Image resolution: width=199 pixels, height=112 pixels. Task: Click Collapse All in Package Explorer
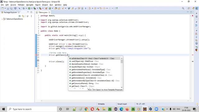(20, 16)
